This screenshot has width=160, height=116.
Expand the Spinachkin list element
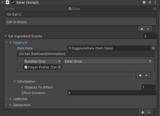pos(10,105)
